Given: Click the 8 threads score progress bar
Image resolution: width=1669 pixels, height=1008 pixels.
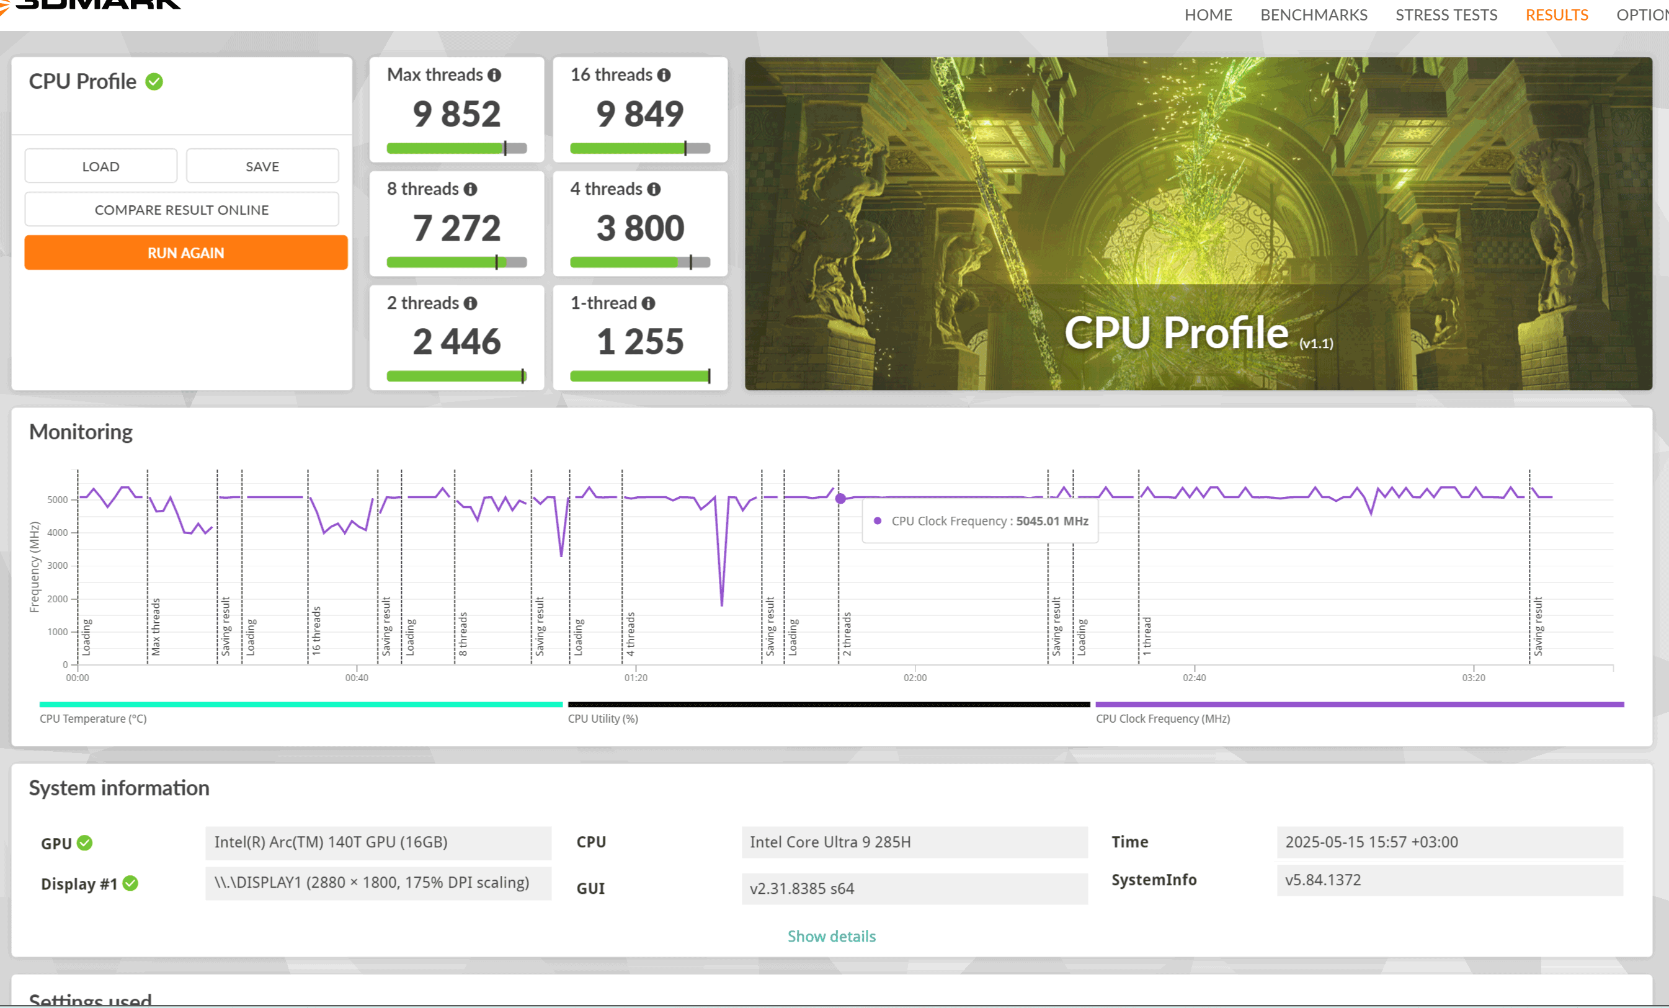Looking at the screenshot, I should (456, 262).
